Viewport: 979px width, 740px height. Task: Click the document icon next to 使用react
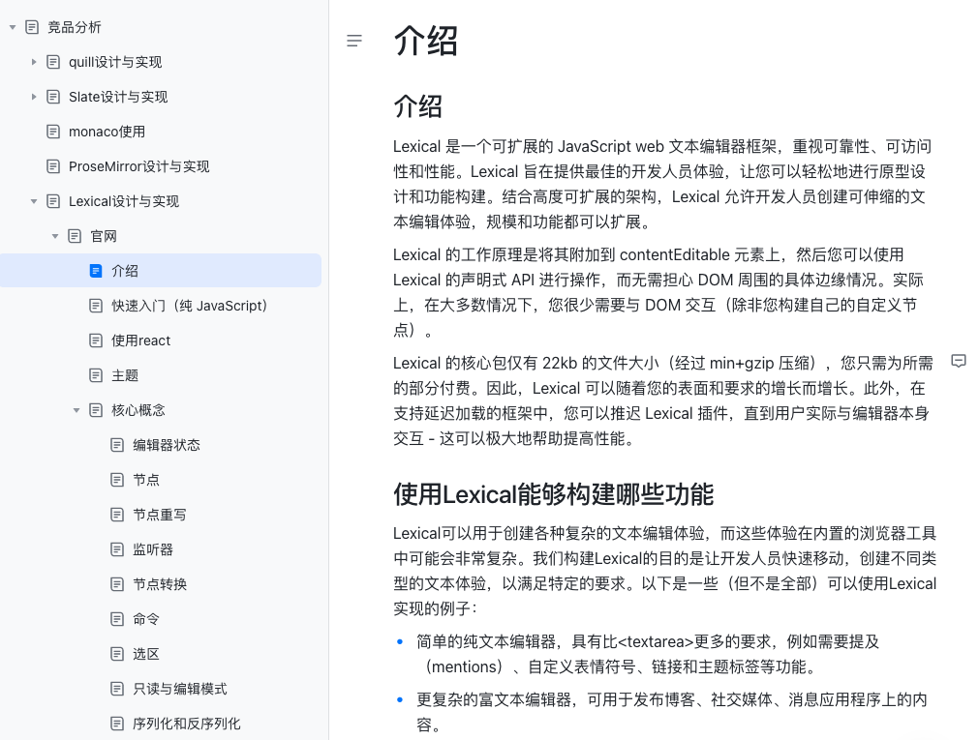click(x=96, y=340)
